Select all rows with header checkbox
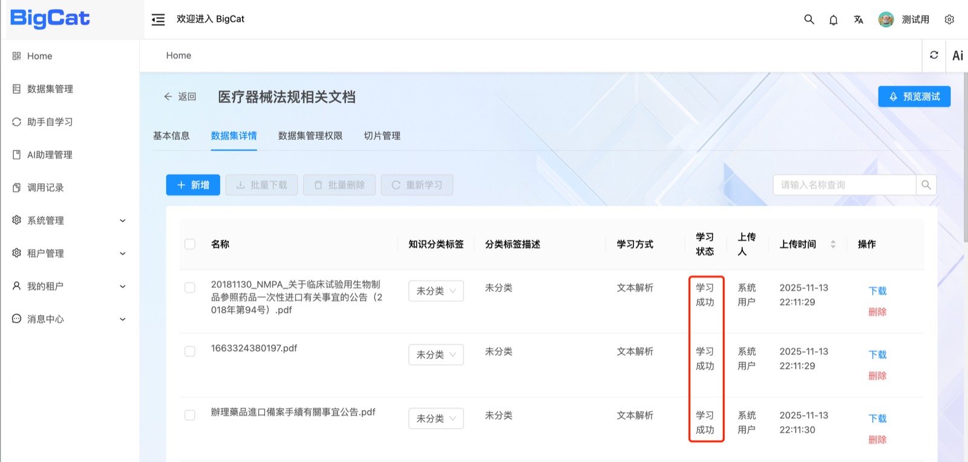968x462 pixels. [190, 244]
